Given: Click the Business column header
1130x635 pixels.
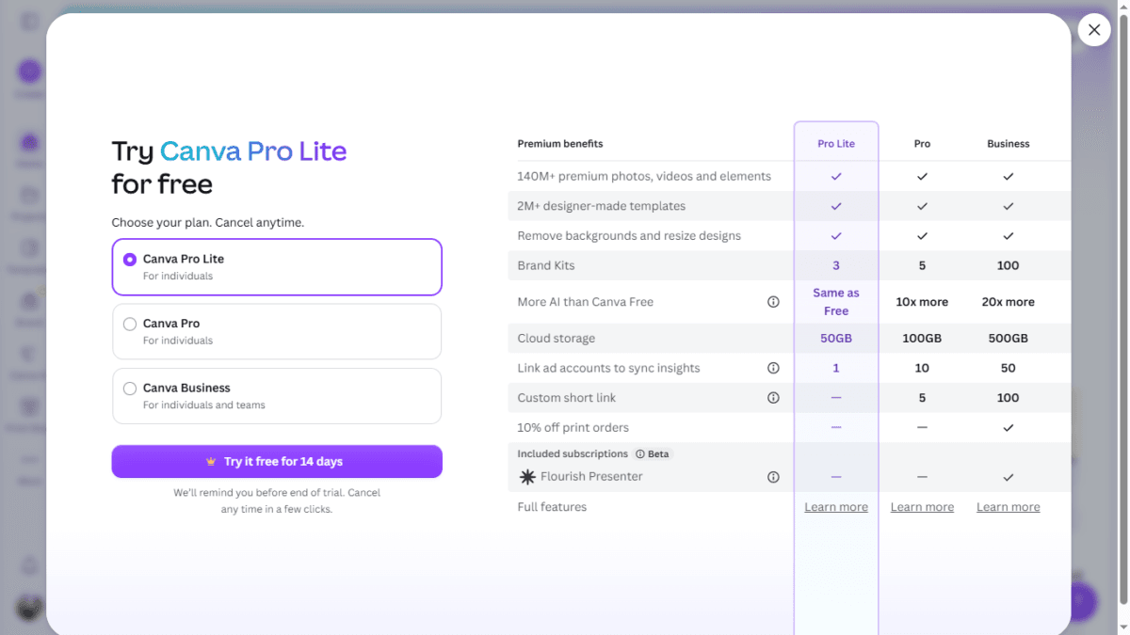Looking at the screenshot, I should coord(1008,144).
